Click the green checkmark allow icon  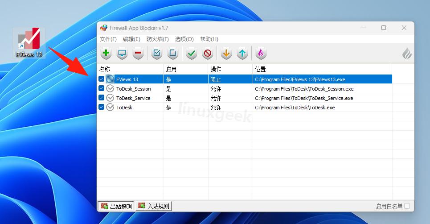pos(192,53)
